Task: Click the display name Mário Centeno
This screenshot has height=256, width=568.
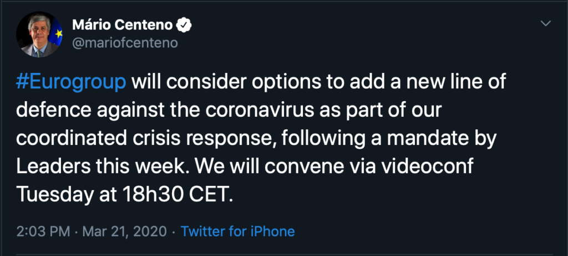Action: pyautogui.click(x=124, y=25)
